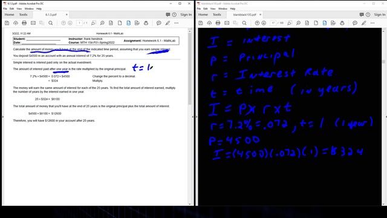Notifications chat icon in 6.1.3.pdf window

pyautogui.click(x=168, y=15)
